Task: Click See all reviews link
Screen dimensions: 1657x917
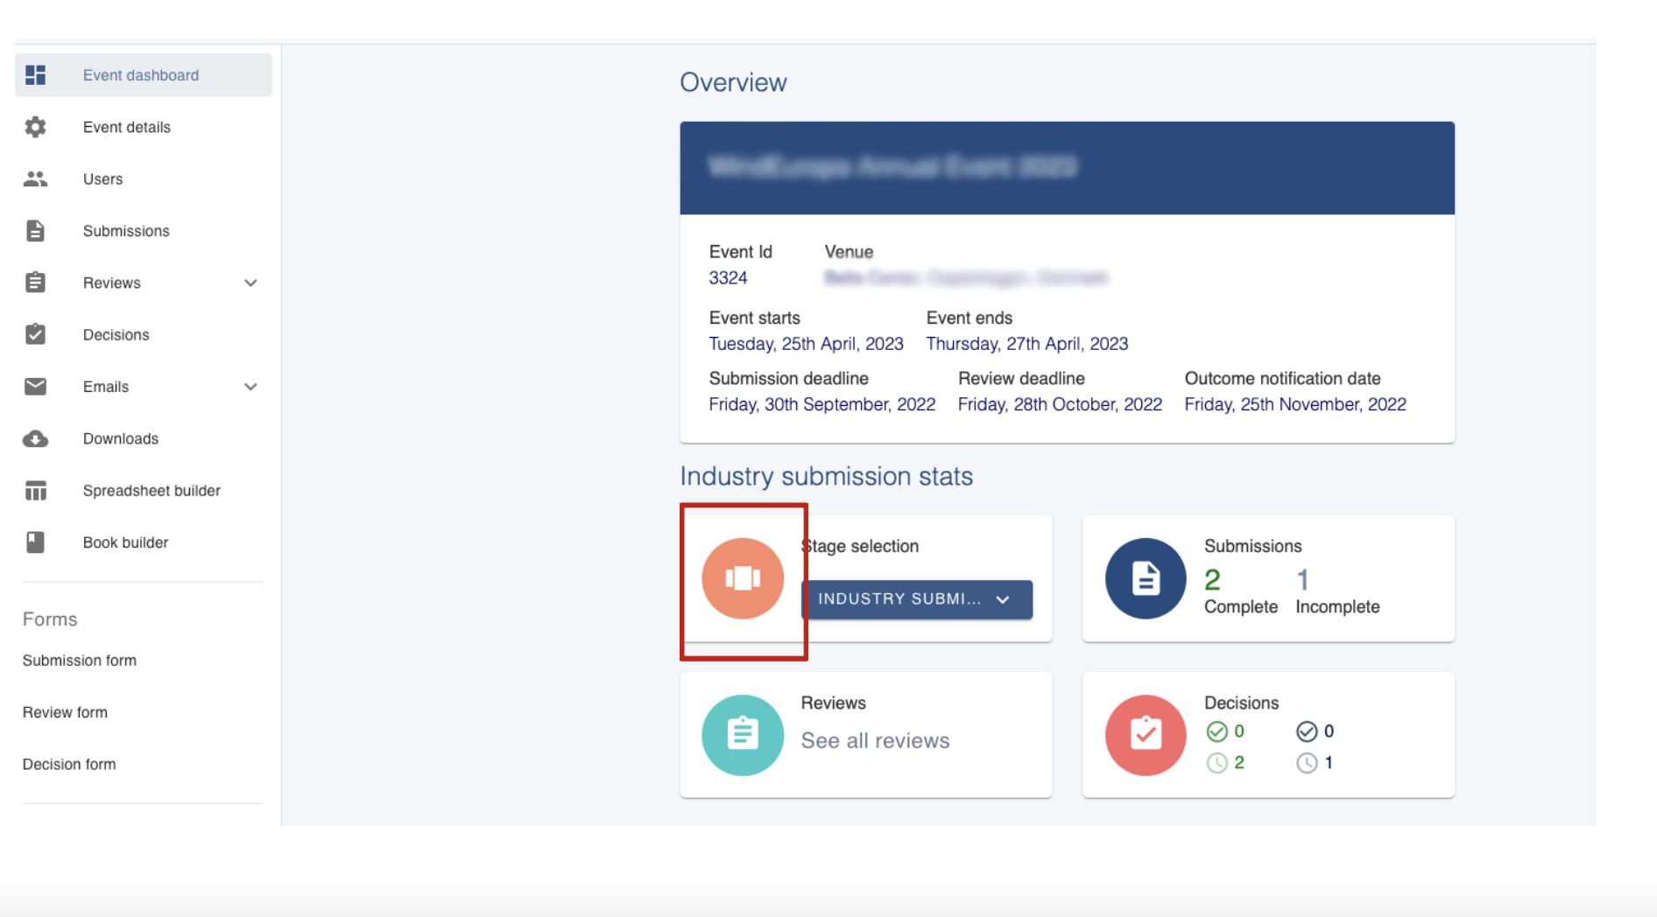Action: click(x=875, y=740)
